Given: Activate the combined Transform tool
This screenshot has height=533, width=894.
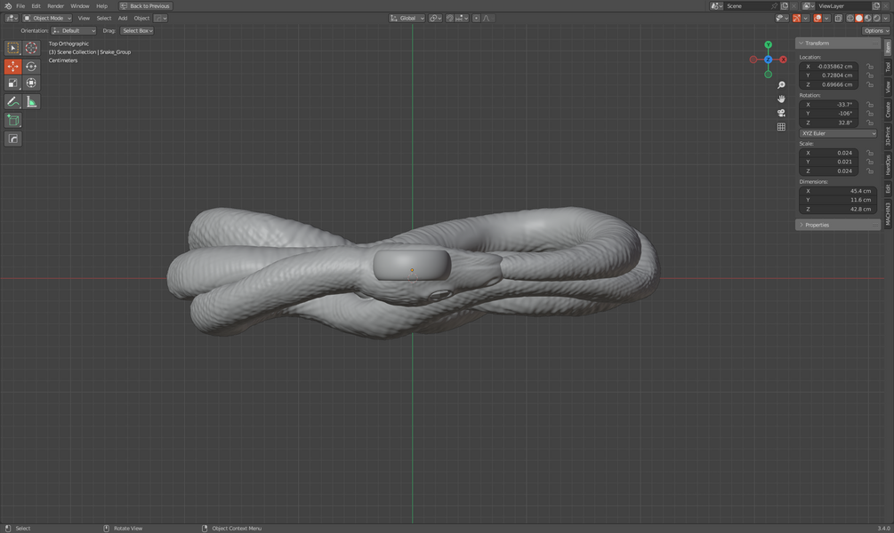Looking at the screenshot, I should [x=31, y=84].
